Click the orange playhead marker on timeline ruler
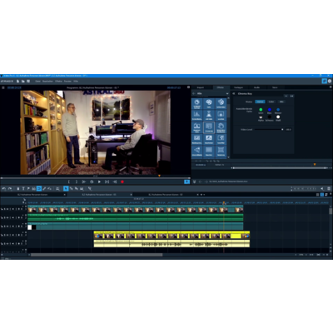333x333 pixels. click(224, 203)
